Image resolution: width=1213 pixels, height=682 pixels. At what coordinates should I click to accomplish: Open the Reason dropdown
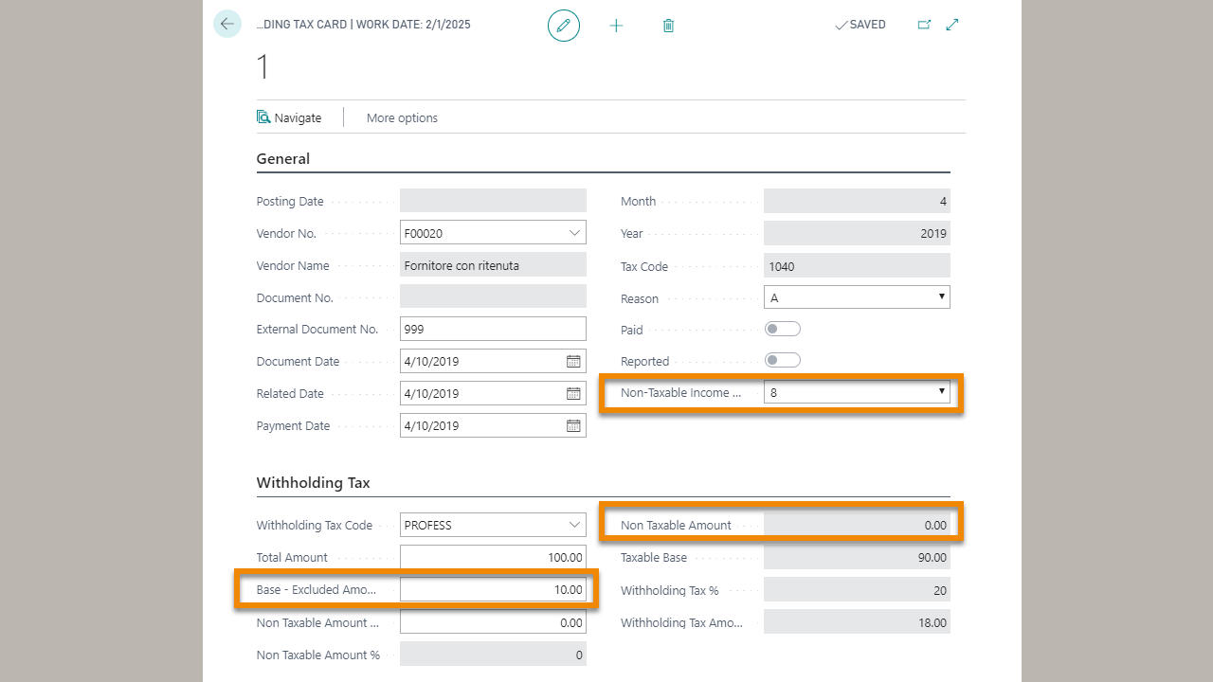coord(941,297)
